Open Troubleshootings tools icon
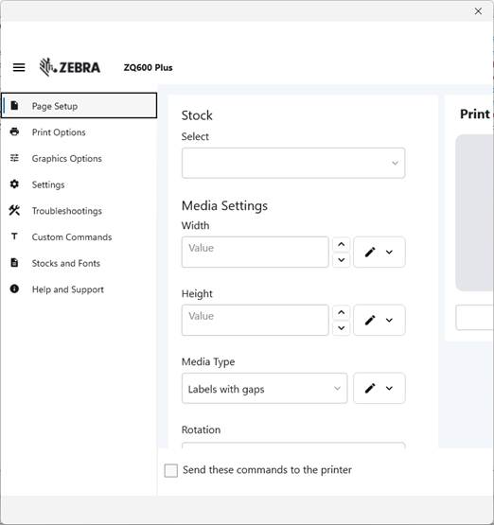Image resolution: width=494 pixels, height=525 pixels. pos(14,210)
